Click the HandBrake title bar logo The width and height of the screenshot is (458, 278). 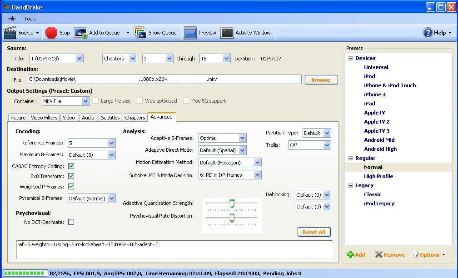click(x=6, y=7)
